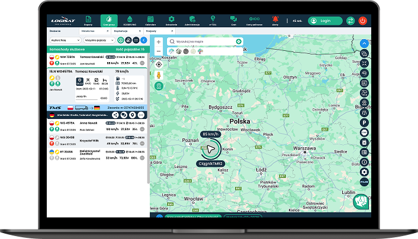Collapse map tools with blue up chevron

click(364, 43)
